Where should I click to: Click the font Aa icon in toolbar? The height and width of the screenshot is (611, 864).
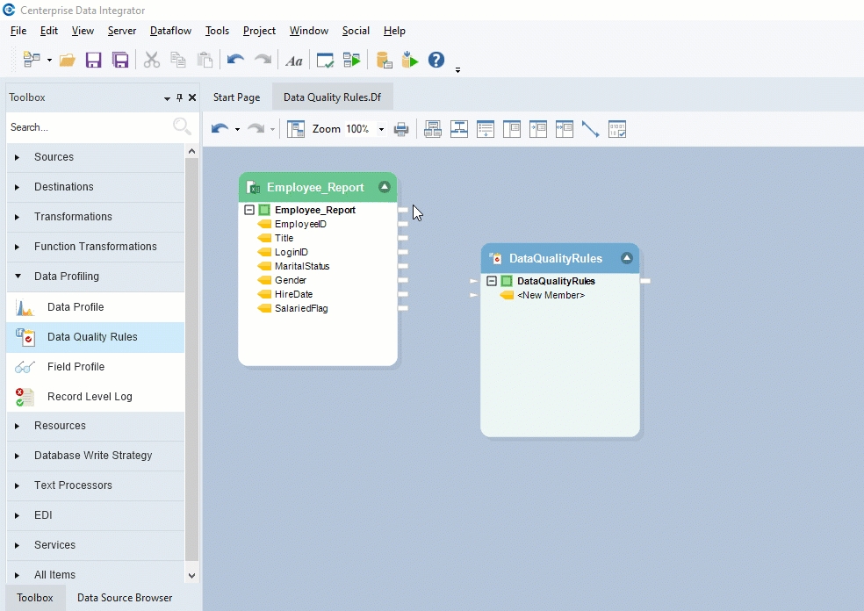click(294, 60)
